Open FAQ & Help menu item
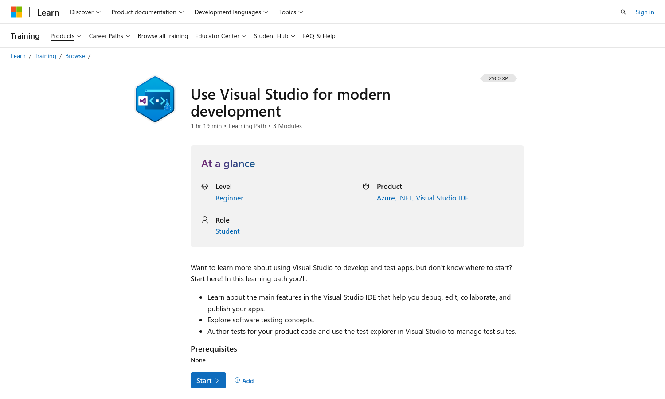665x399 pixels. (x=319, y=36)
